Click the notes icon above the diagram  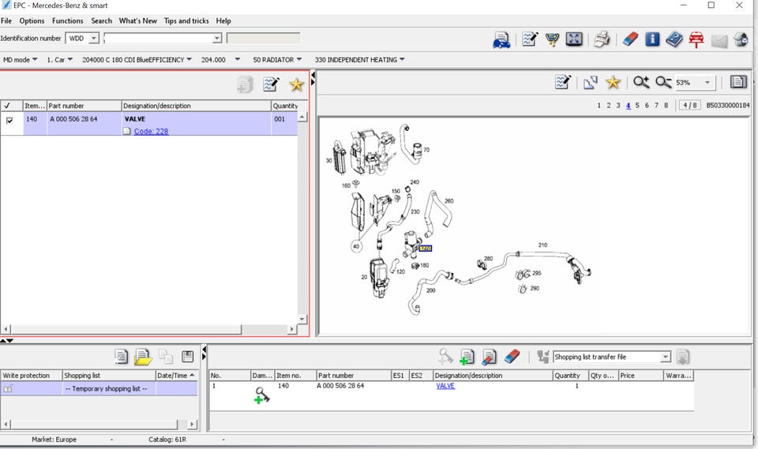563,82
